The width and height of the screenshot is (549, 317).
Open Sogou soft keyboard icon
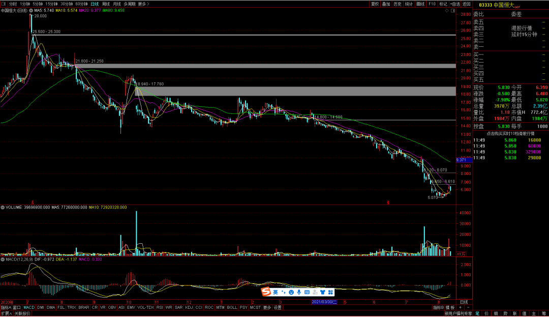click(307, 292)
